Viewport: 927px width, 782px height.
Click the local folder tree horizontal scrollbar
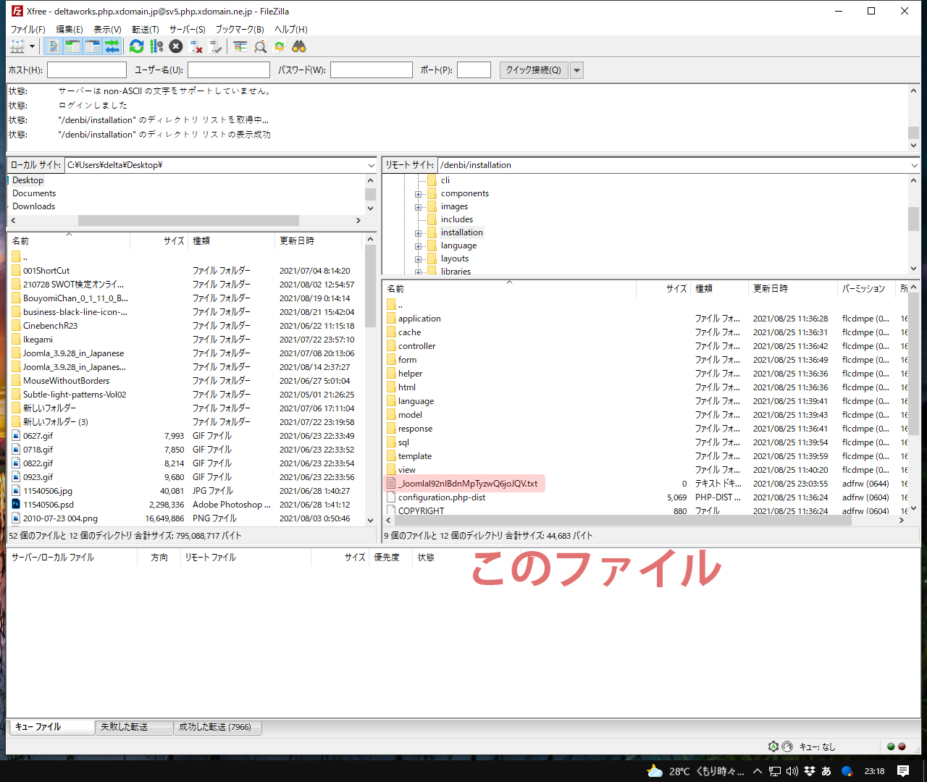click(x=188, y=220)
